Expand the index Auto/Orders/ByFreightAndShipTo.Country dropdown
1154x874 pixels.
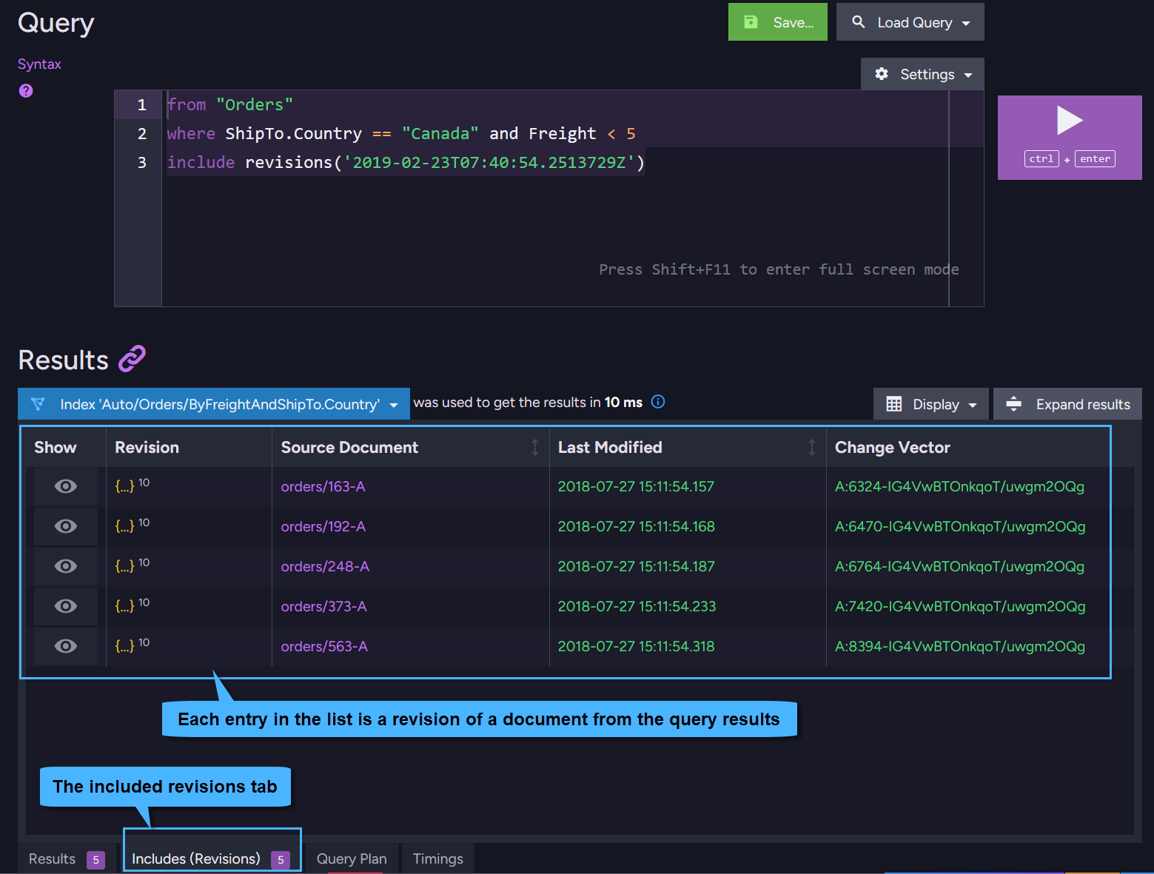point(214,404)
